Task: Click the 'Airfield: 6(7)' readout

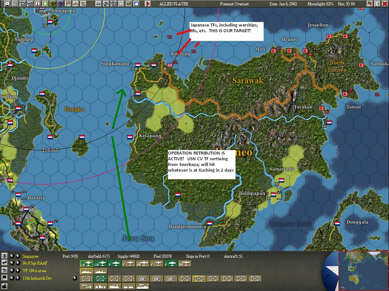Action: [99, 257]
